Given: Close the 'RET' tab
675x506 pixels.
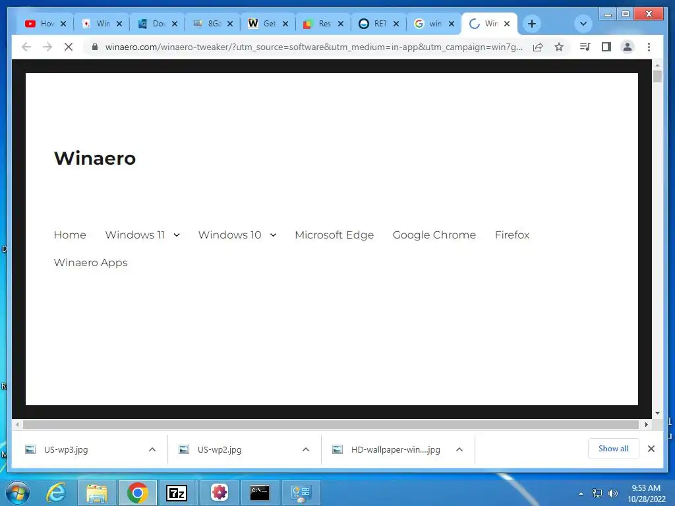Looking at the screenshot, I should [396, 24].
